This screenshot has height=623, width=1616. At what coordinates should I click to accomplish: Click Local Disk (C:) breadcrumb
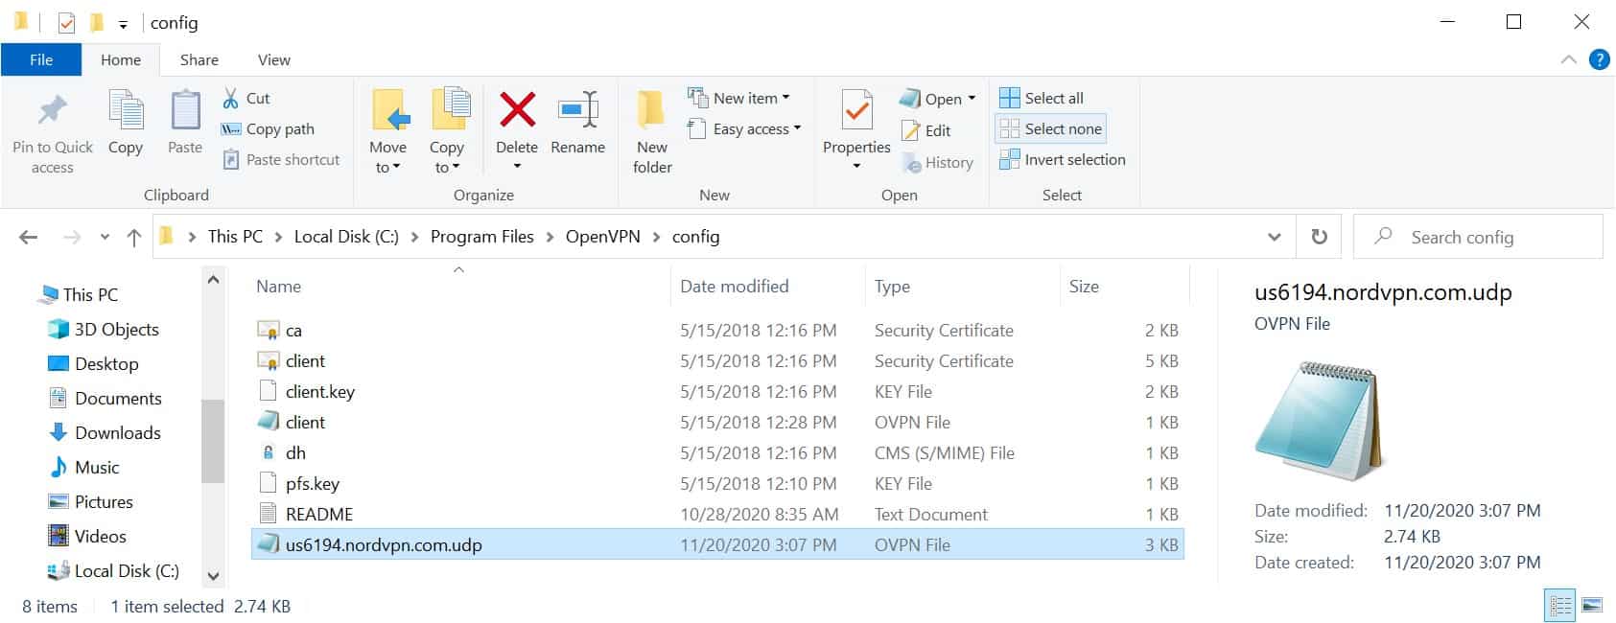(x=346, y=237)
